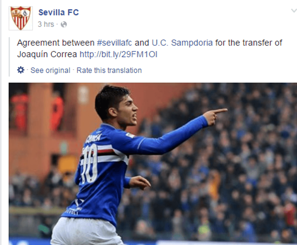Open translation settings gear icon
This screenshot has height=245, width=297.
[21, 70]
